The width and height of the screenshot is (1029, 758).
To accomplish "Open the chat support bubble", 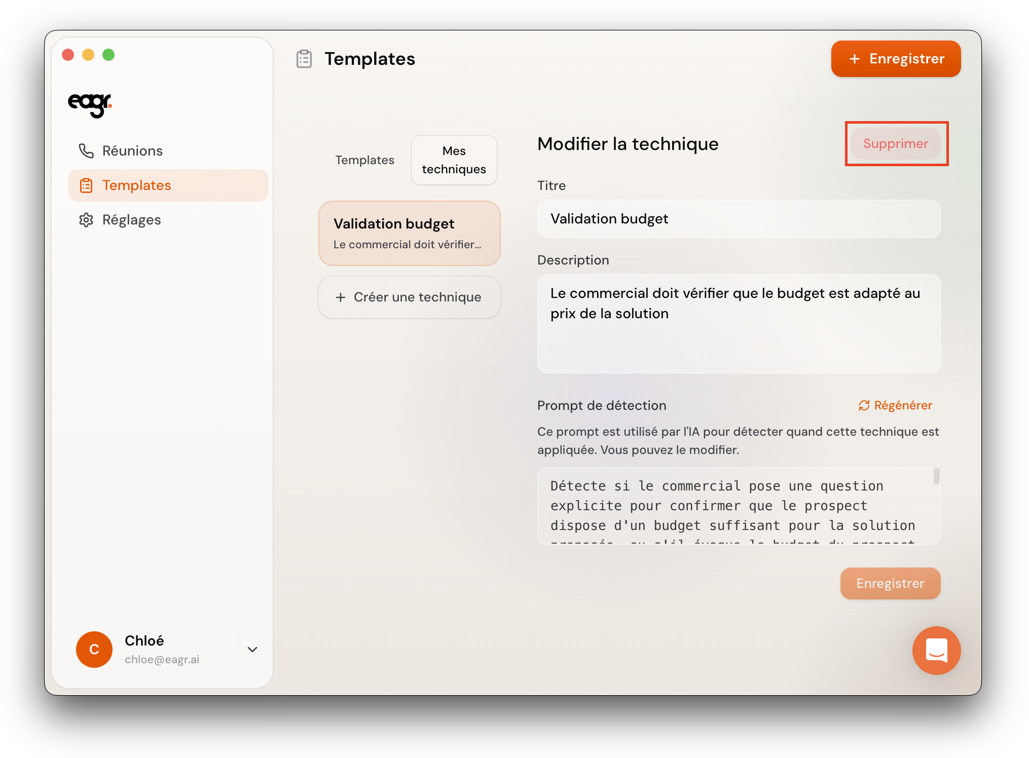I will [936, 650].
